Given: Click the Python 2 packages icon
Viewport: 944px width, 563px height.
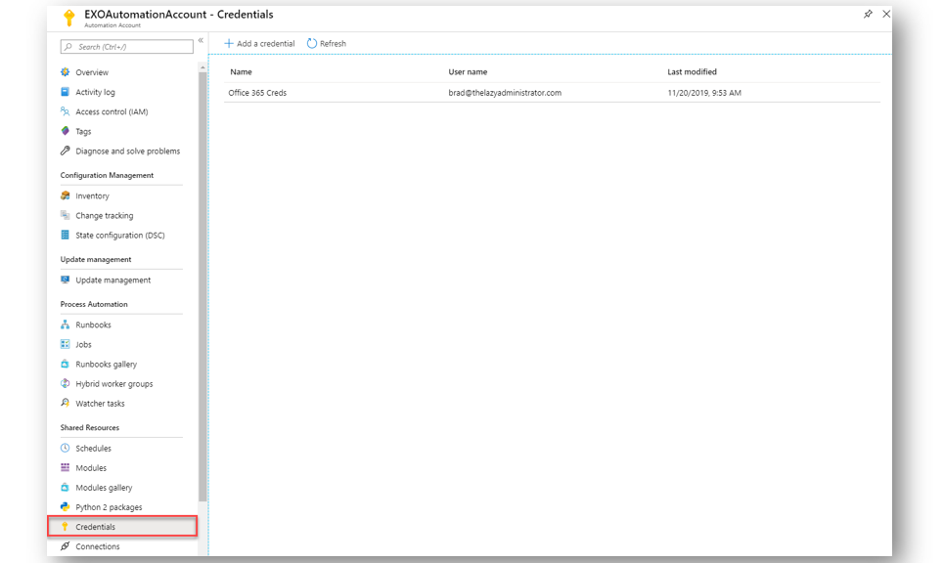Looking at the screenshot, I should coord(65,507).
